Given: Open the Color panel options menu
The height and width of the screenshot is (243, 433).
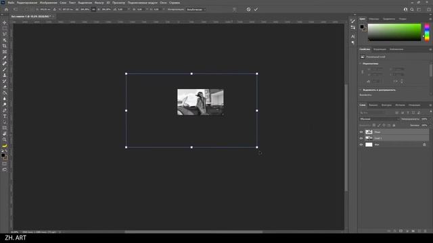Looking at the screenshot, I should (430, 19).
